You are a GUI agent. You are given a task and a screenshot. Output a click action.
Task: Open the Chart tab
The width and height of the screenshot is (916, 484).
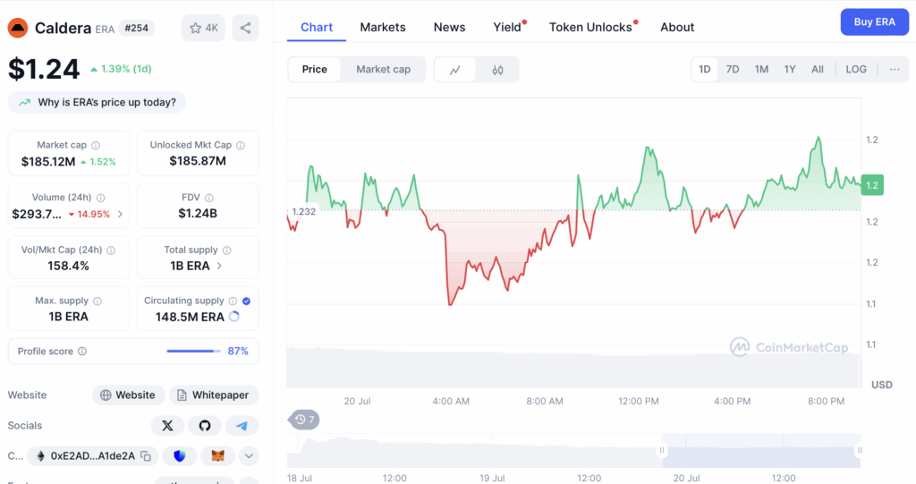(317, 27)
